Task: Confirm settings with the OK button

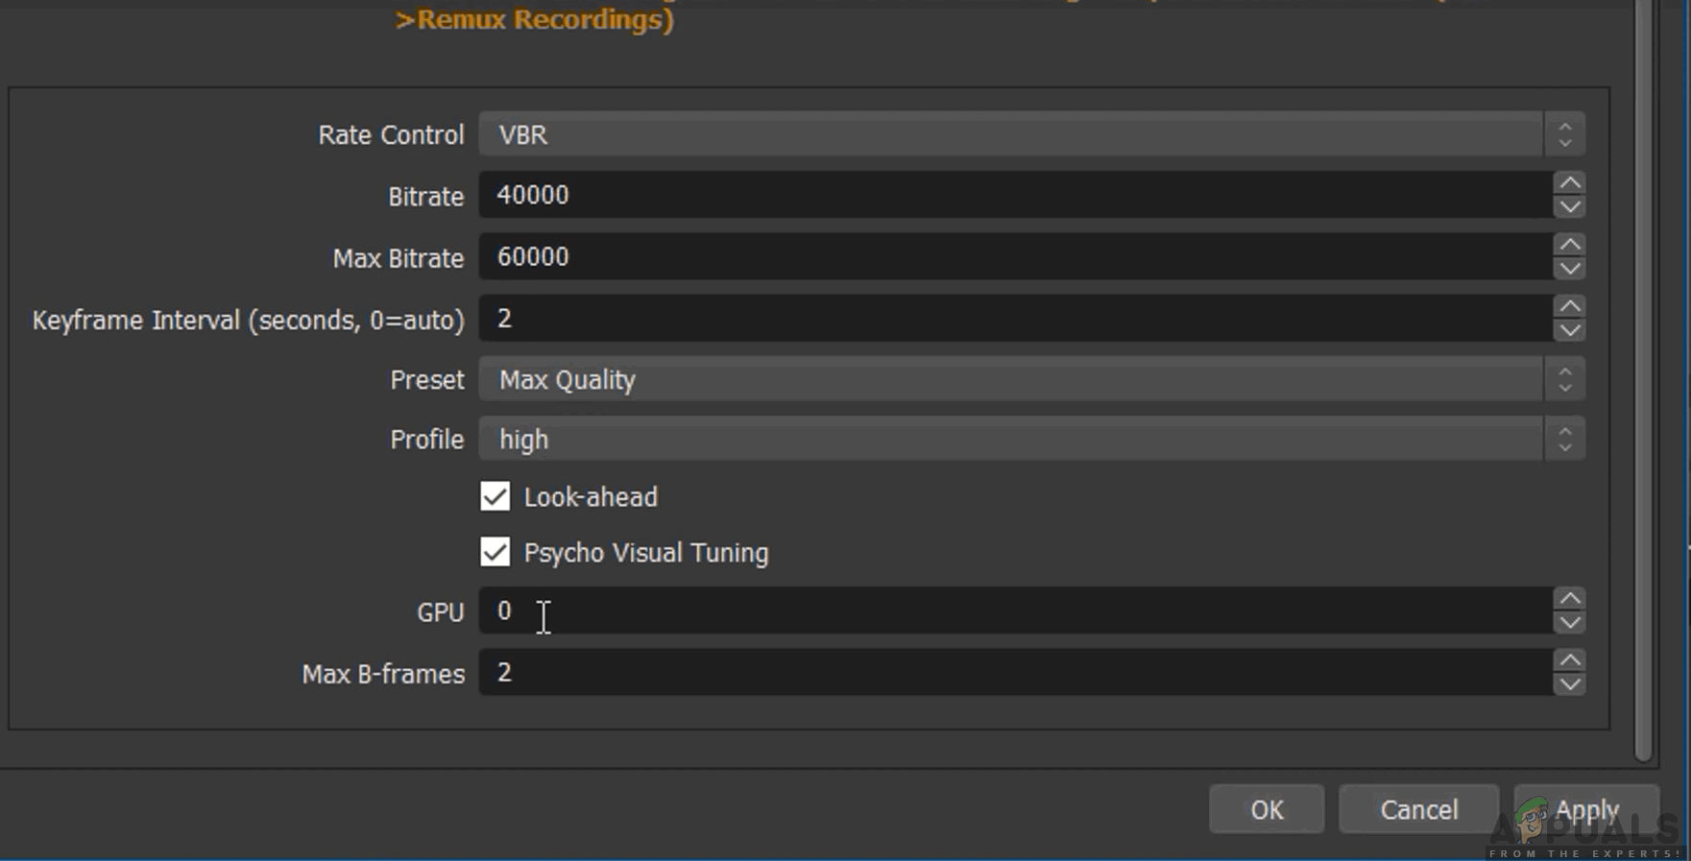Action: (x=1267, y=809)
